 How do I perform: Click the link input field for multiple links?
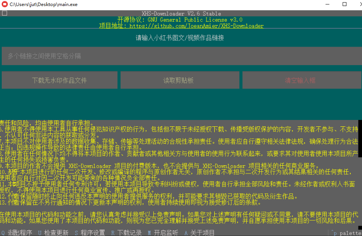pos(182,56)
